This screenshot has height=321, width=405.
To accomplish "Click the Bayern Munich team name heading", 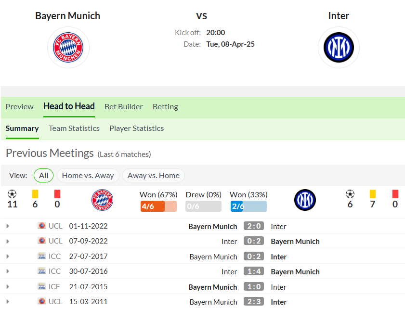I will (68, 16).
